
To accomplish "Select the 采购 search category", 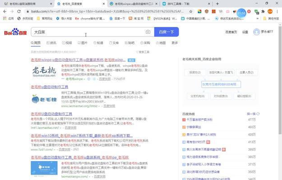I will pos(145,43).
